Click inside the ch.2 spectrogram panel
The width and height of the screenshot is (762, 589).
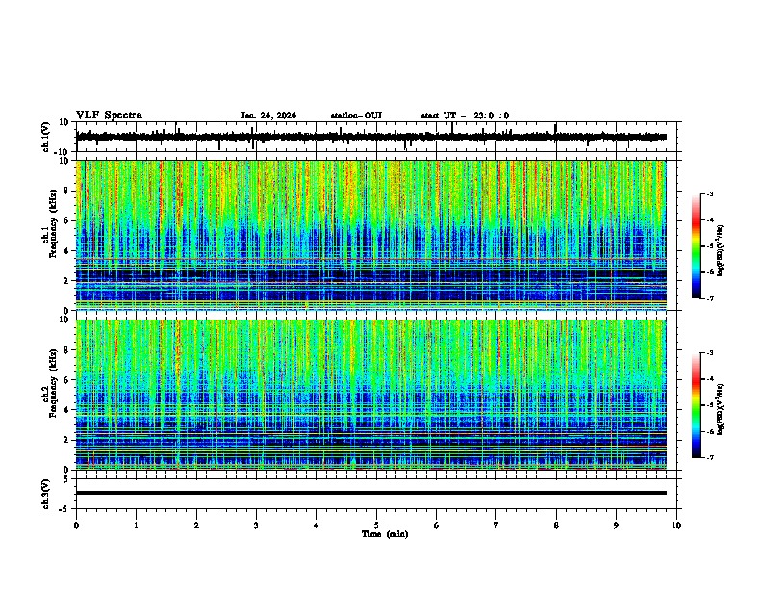pos(371,395)
